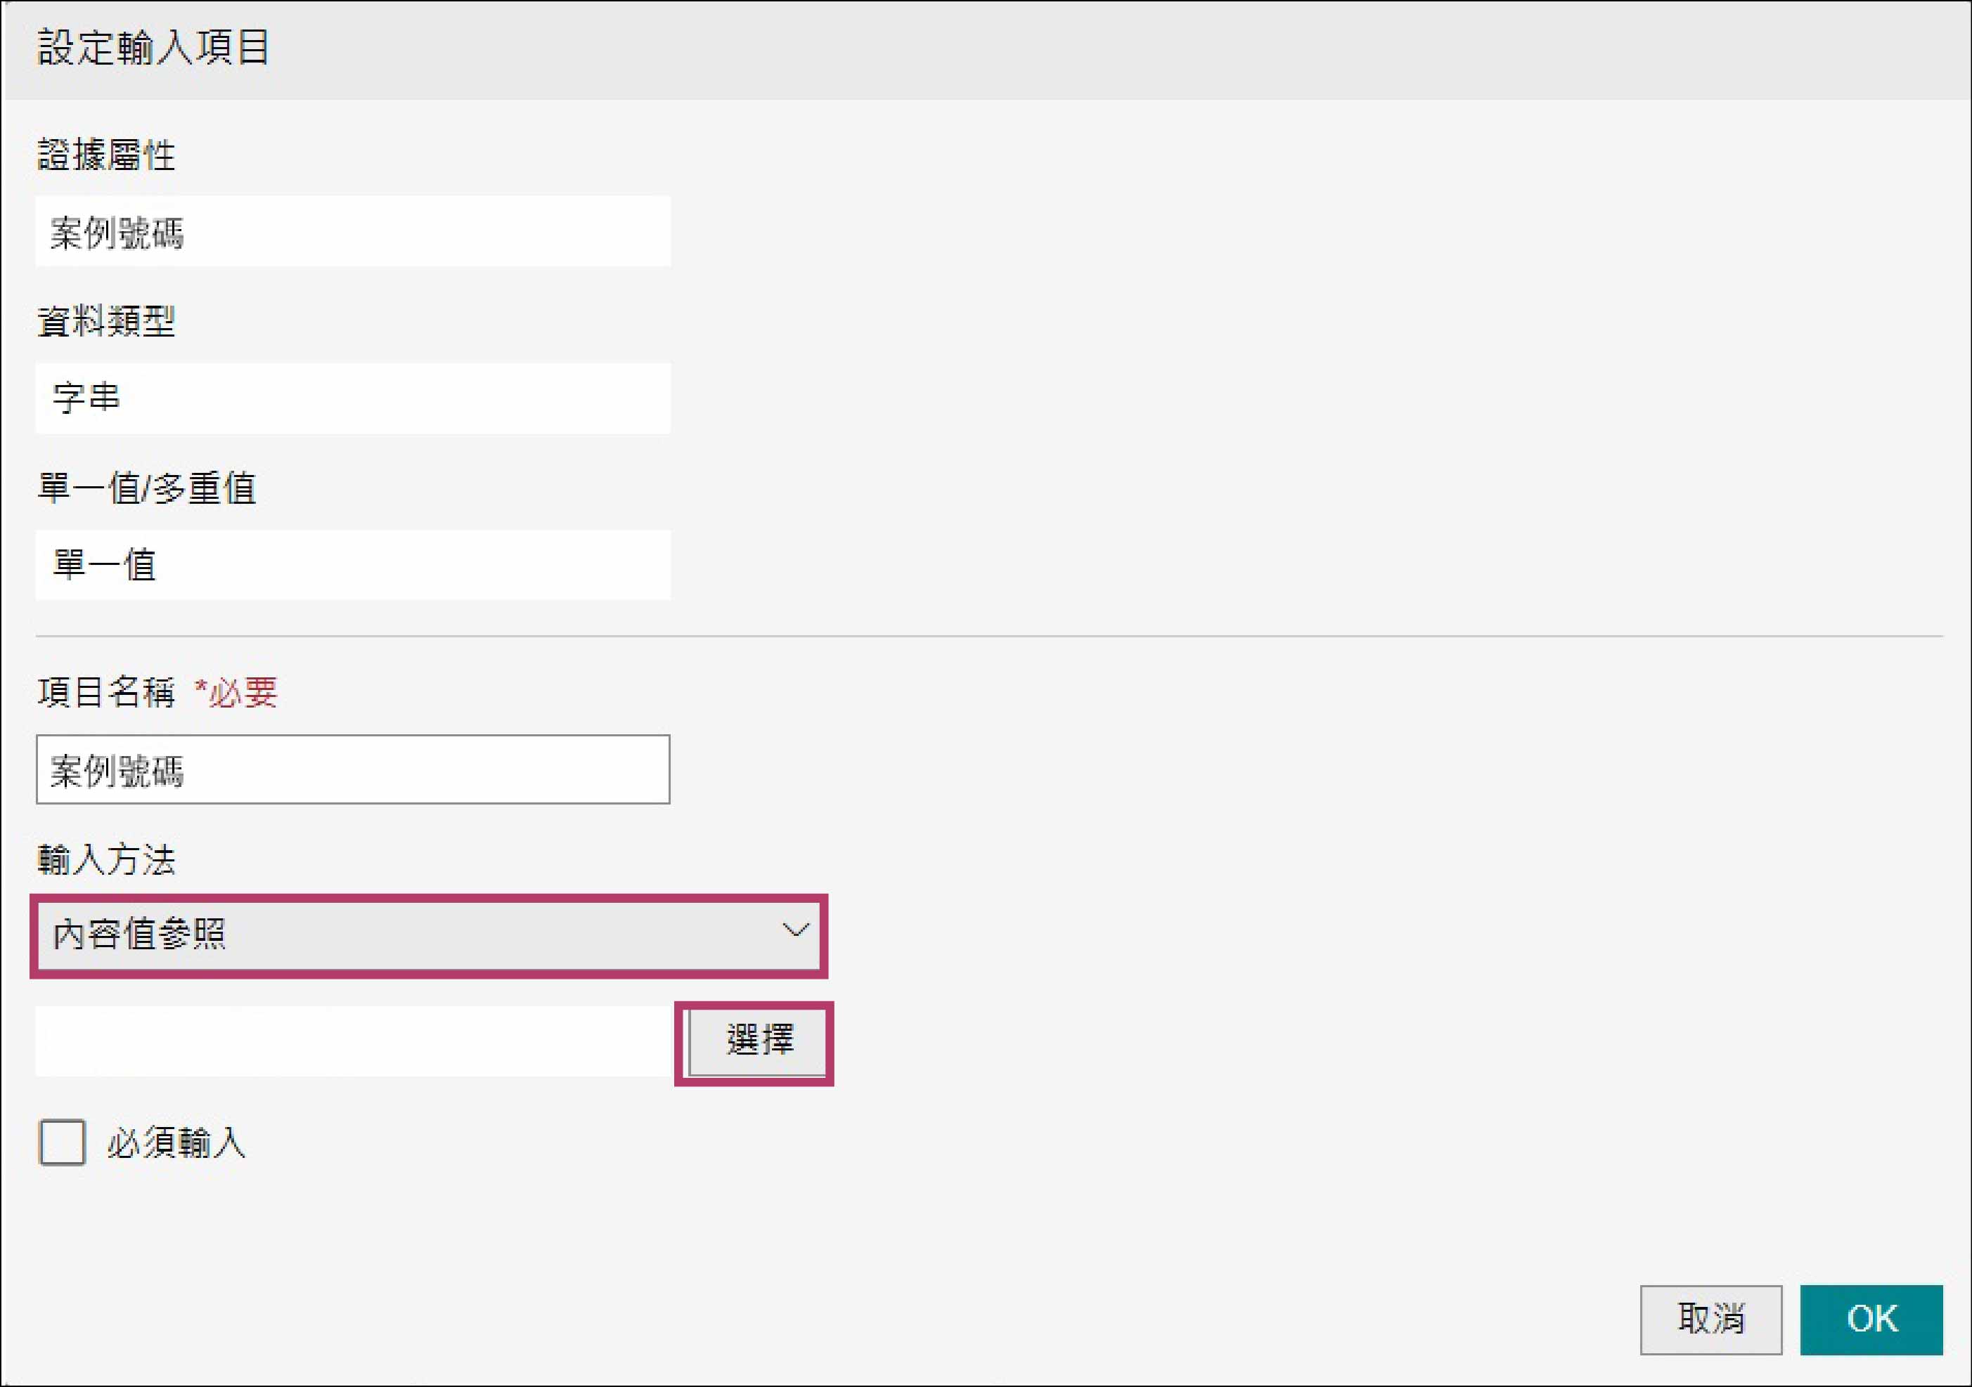Screen dimensions: 1972x1387
Task: Focus the 項目名稱 text input box
Action: [352, 769]
